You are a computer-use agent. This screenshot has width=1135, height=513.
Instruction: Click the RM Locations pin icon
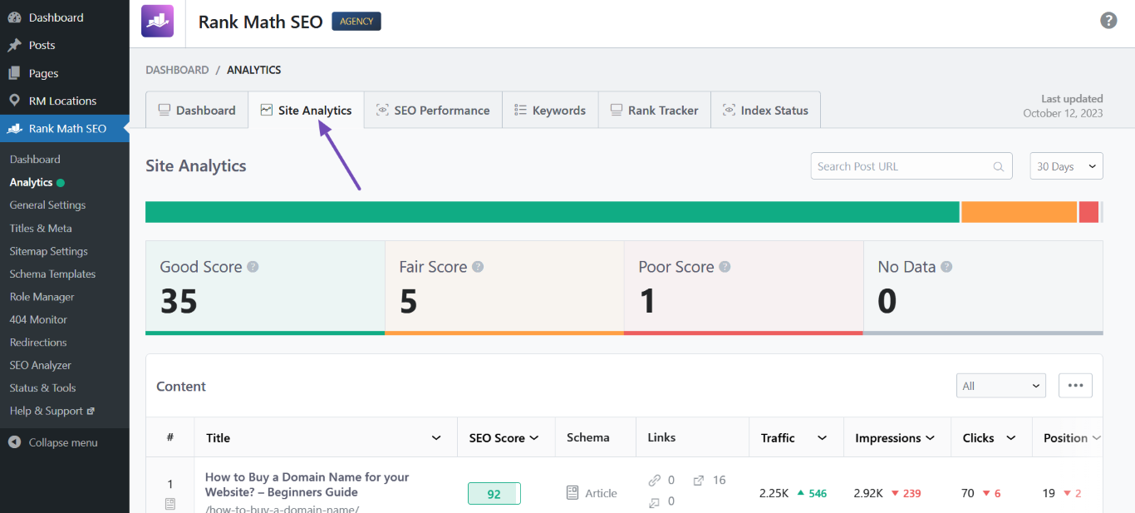coord(14,101)
